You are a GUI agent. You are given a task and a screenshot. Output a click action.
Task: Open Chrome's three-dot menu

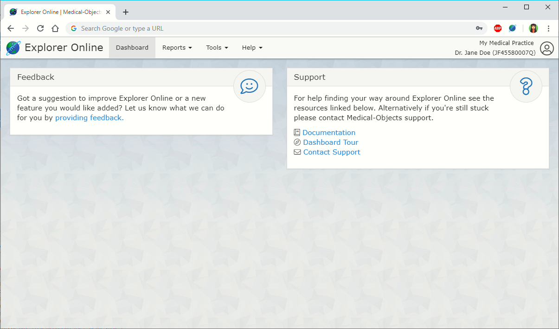(x=548, y=28)
